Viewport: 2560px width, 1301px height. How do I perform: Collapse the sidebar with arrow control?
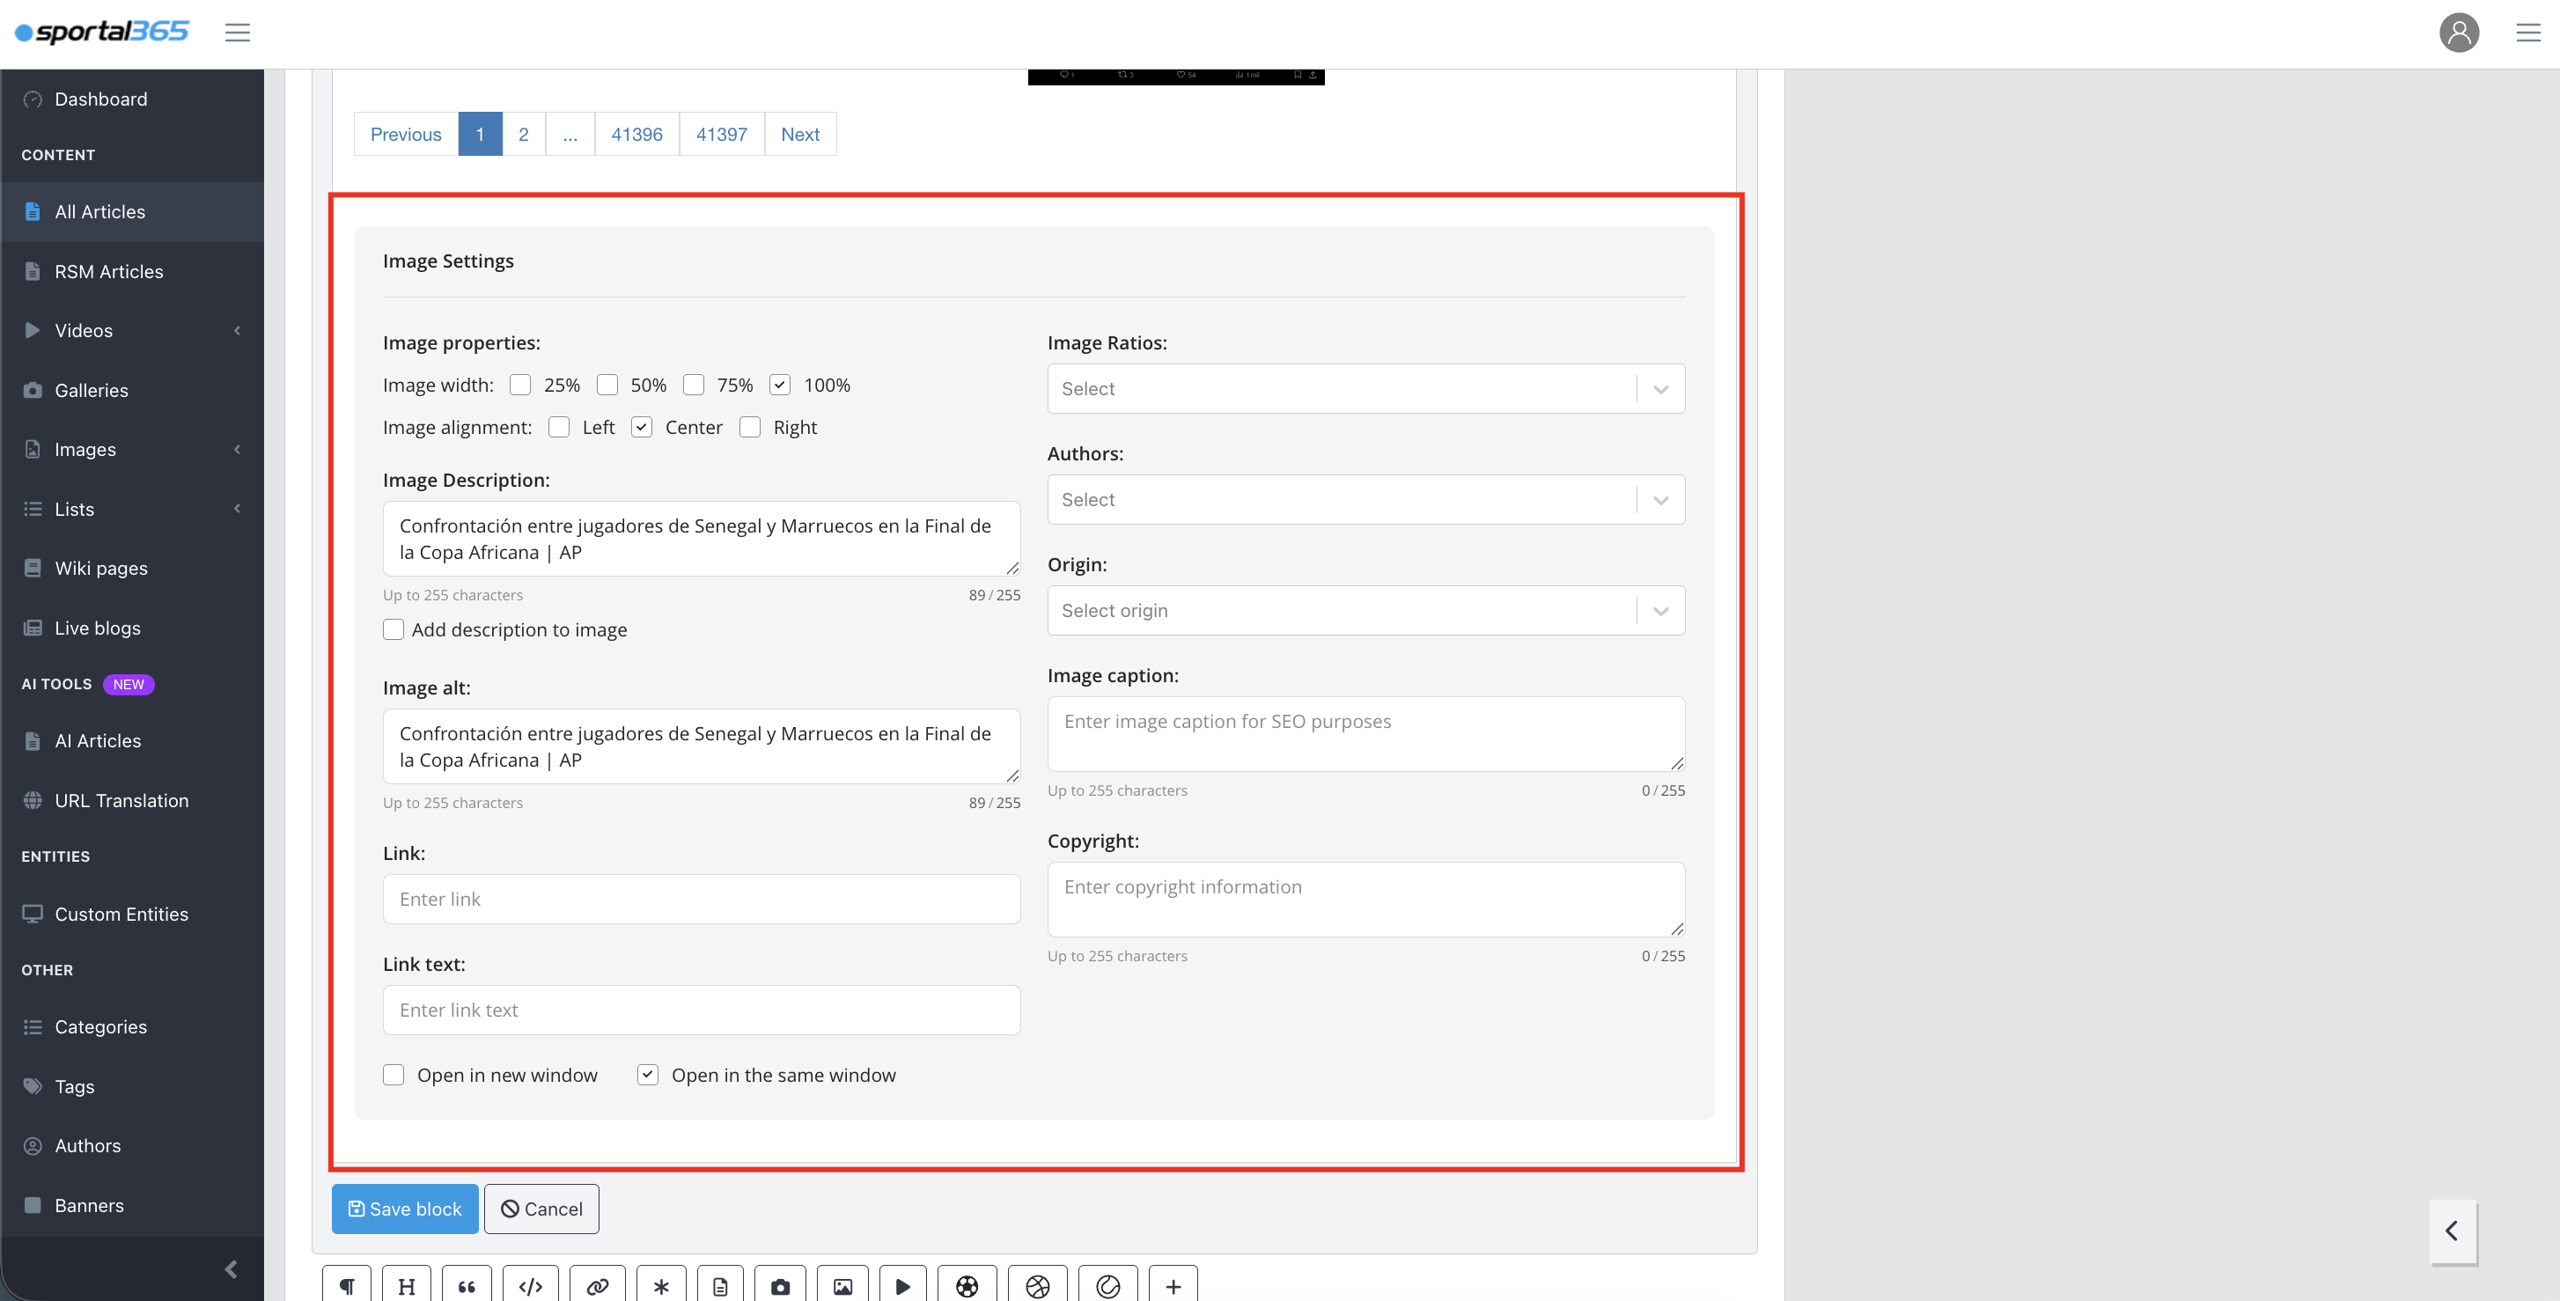pyautogui.click(x=232, y=1269)
